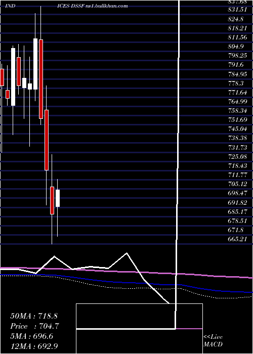Click the 665.21 price axis label
The image size is (253, 354).
point(238,239)
